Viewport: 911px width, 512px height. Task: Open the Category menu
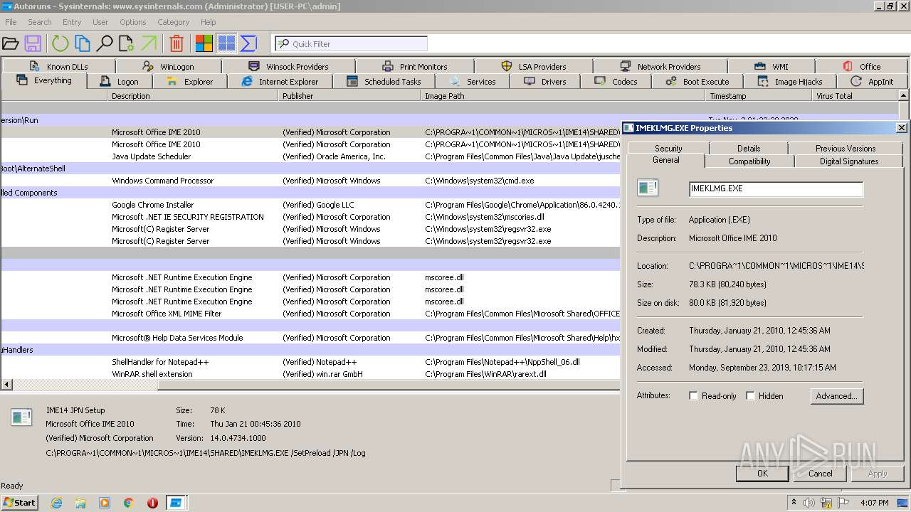click(x=174, y=22)
